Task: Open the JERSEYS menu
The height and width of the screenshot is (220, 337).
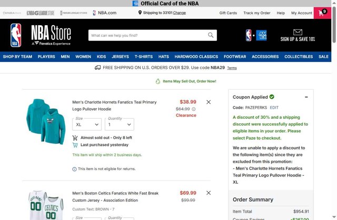Action: (x=121, y=57)
